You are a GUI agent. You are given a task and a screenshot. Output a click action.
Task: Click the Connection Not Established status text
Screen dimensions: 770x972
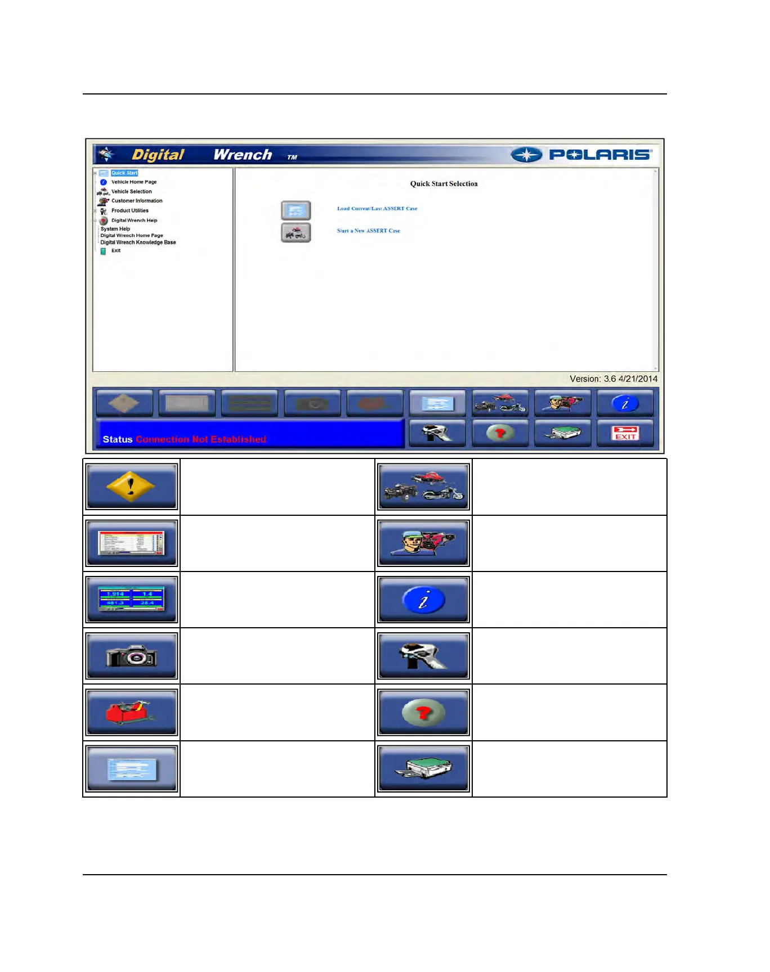tap(201, 439)
